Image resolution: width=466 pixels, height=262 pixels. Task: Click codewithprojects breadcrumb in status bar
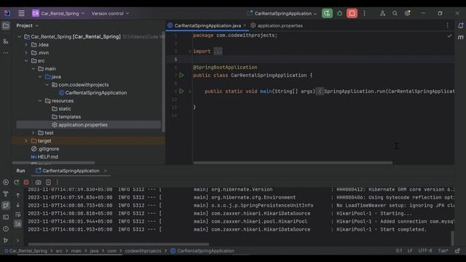click(x=143, y=251)
